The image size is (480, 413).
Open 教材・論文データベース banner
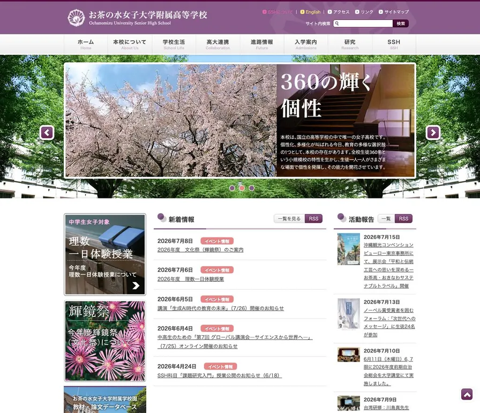pos(105,400)
